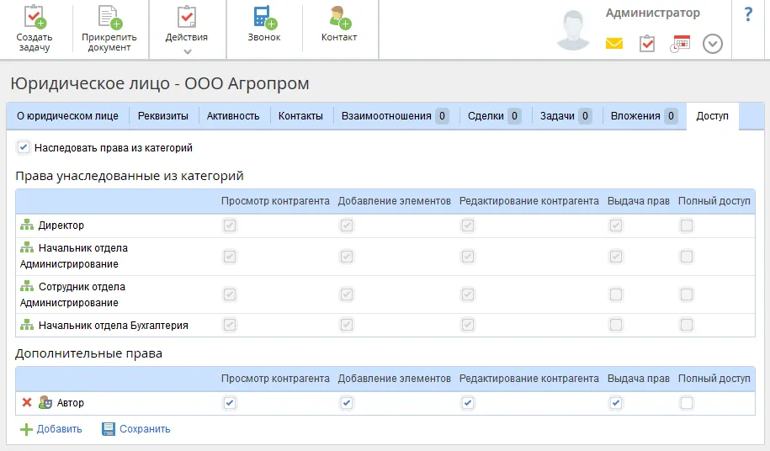Click the Начальник отдела Бухгалтерия text
Screen dimensions: 770x451
(114, 326)
